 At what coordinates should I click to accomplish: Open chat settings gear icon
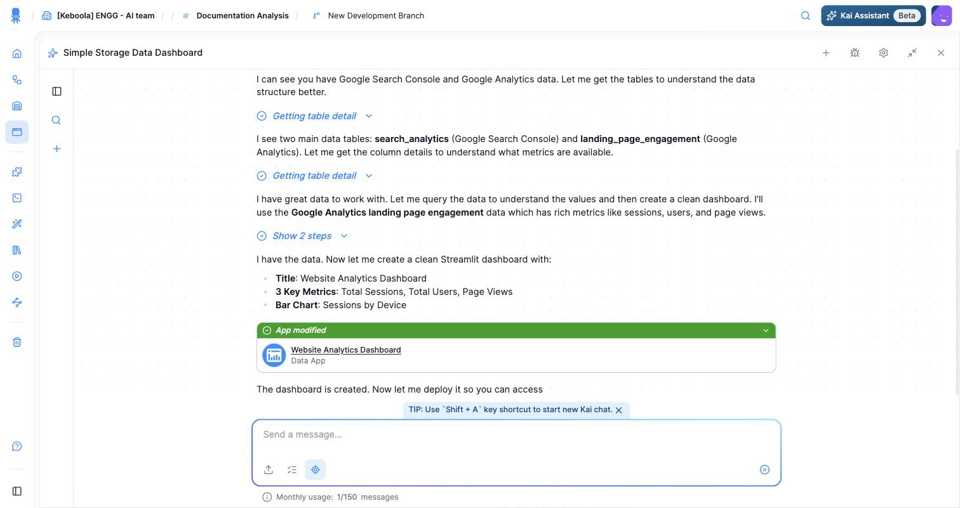coord(883,53)
